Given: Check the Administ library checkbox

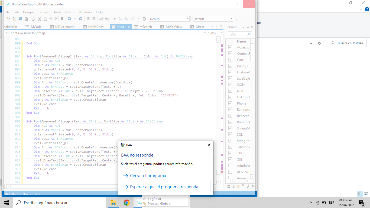Looking at the screenshot, I should click(x=230, y=165).
